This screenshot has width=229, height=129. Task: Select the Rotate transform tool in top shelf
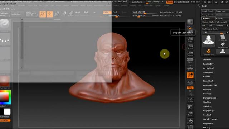[71, 14]
